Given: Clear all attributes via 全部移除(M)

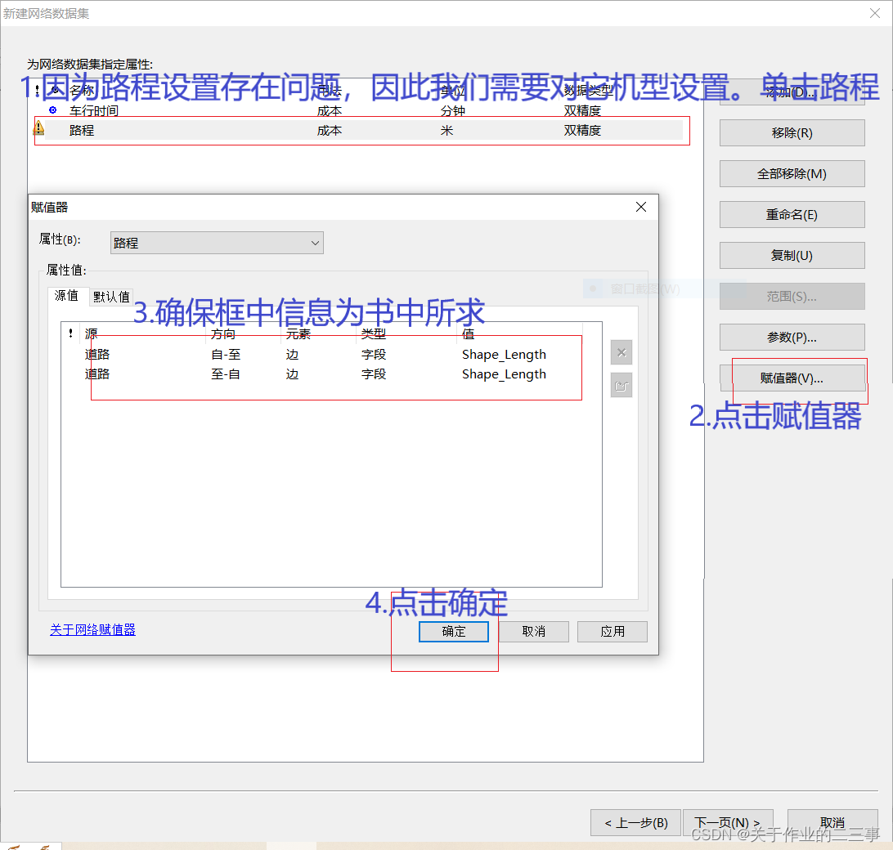Looking at the screenshot, I should pyautogui.click(x=791, y=173).
